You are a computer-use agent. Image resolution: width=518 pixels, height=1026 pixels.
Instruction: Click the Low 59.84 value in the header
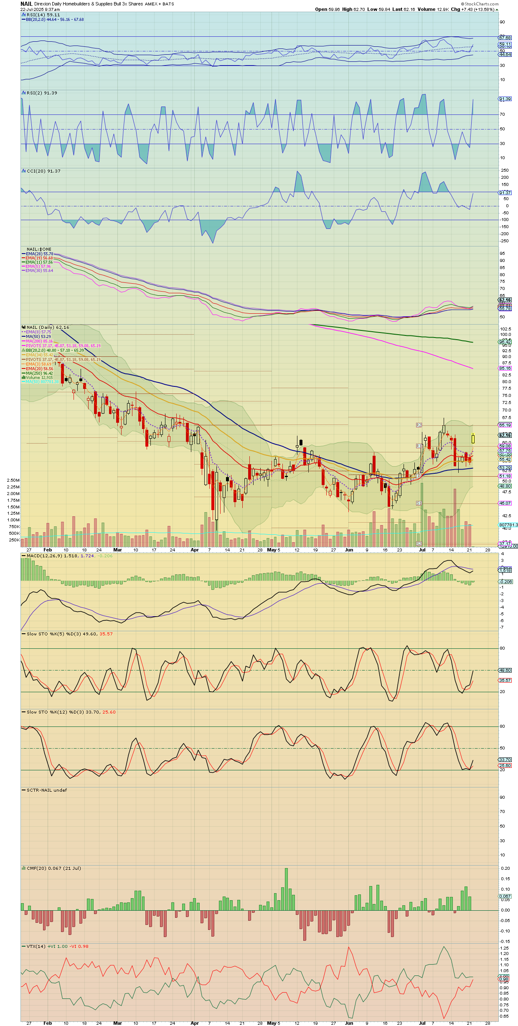(x=379, y=9)
